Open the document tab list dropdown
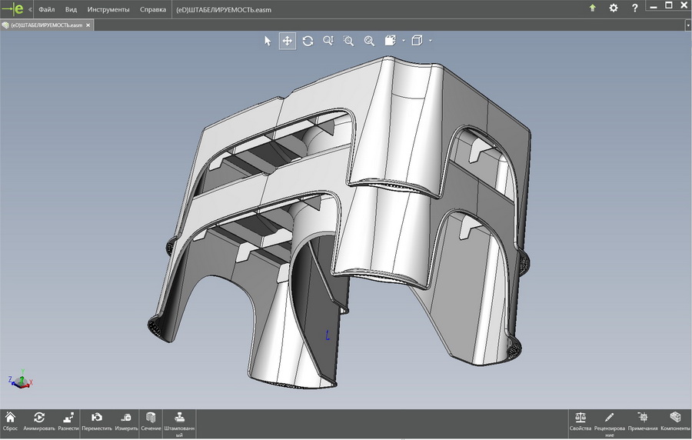Image resolution: width=692 pixels, height=440 pixels. tap(687, 25)
